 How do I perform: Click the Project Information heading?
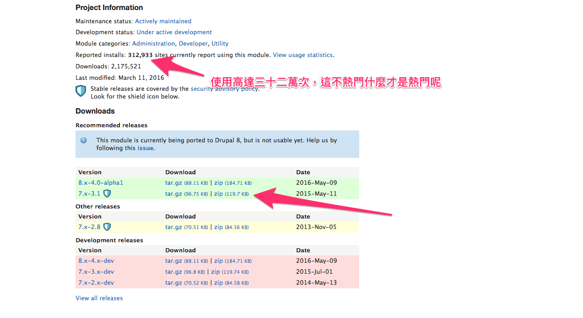[109, 8]
